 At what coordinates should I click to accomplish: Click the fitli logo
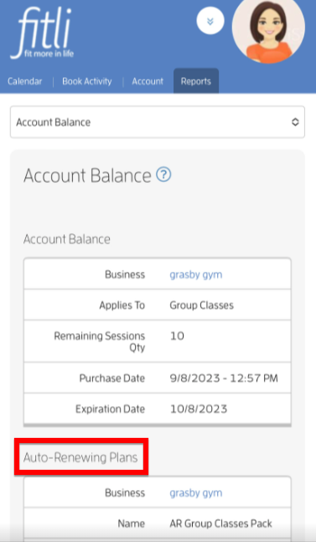tap(42, 34)
